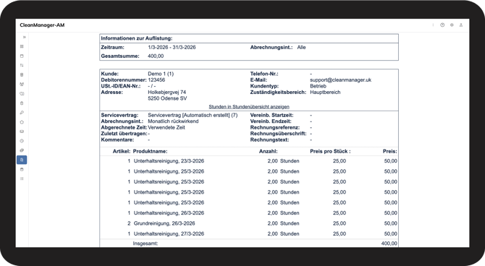Click 'Verwendete Zeit' value
Image resolution: width=485 pixels, height=266 pixels.
166,128
